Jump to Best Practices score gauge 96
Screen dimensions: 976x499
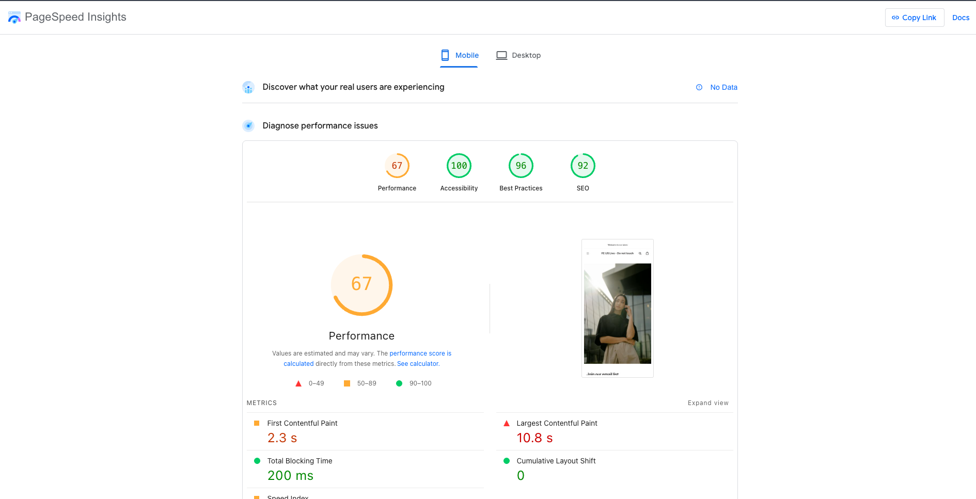click(521, 166)
